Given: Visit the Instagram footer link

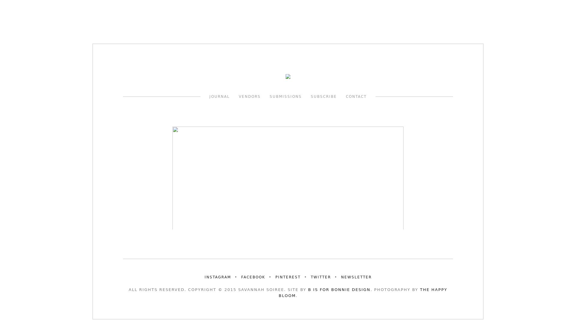Looking at the screenshot, I should click(217, 277).
